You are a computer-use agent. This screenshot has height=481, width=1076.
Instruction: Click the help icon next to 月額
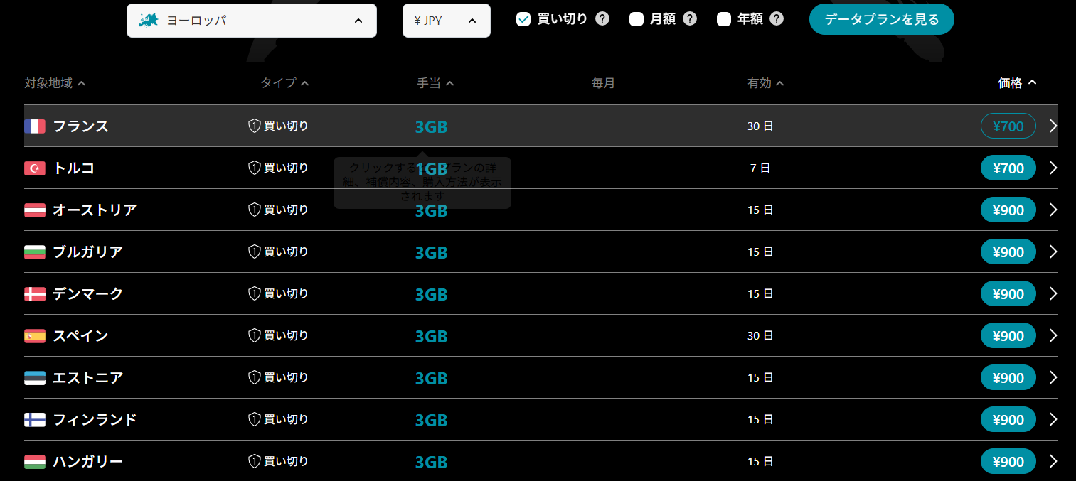(x=690, y=19)
